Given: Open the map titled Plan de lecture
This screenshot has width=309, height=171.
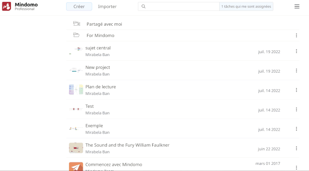Looking at the screenshot, I should pos(100,86).
